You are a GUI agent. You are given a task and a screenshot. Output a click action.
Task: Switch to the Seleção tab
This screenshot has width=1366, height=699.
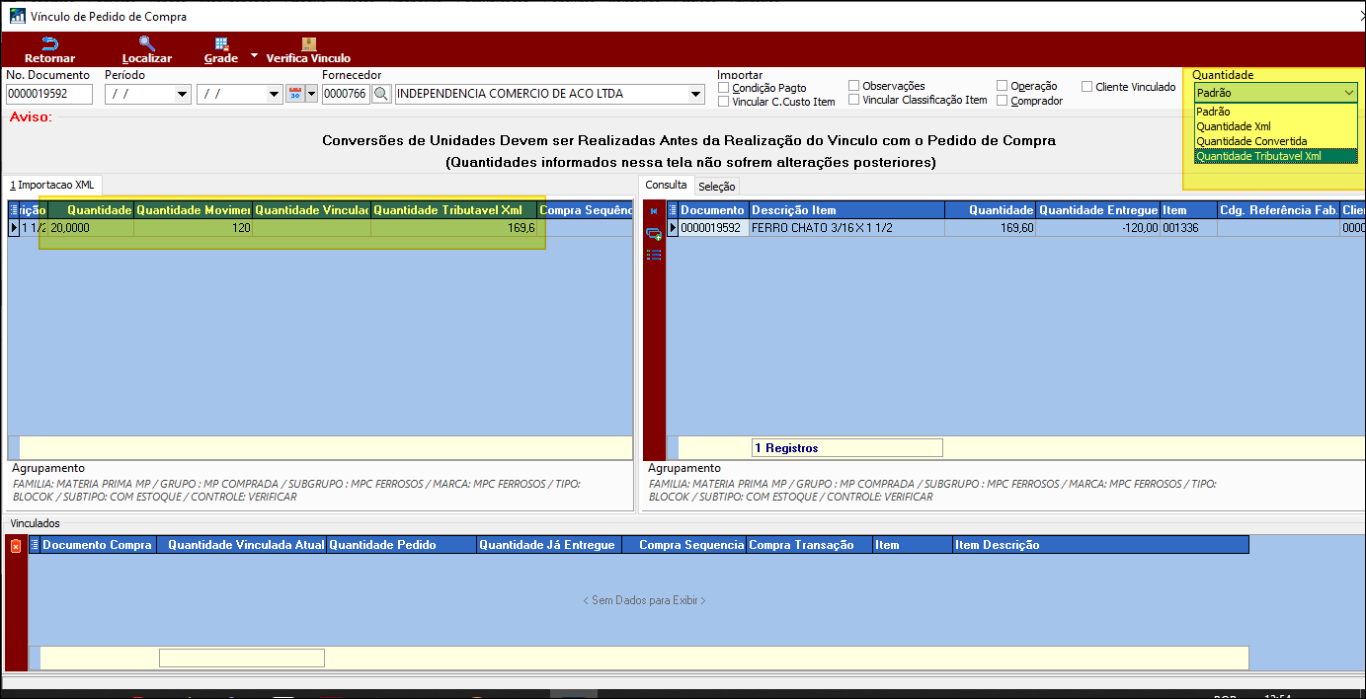click(x=716, y=187)
